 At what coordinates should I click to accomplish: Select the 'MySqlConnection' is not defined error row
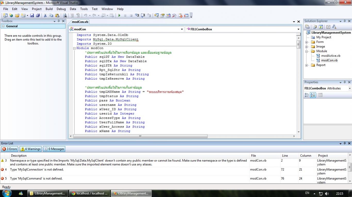[174, 171]
